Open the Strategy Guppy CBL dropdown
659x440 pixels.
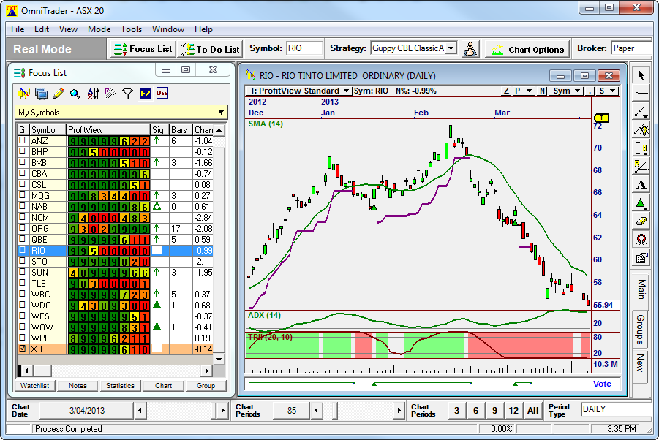coord(451,48)
